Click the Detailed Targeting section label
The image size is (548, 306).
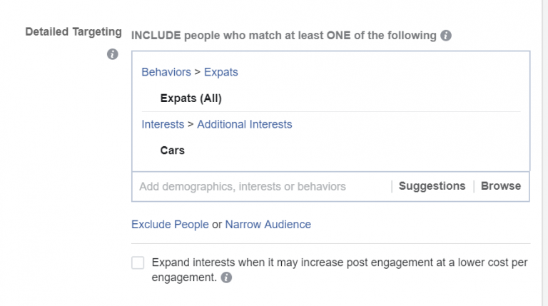click(x=73, y=32)
